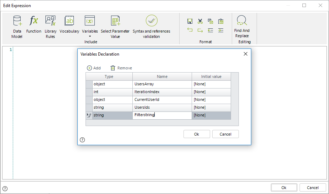The width and height of the screenshot is (329, 194).
Task: Click the Paste clipboard icon
Action: (221, 21)
